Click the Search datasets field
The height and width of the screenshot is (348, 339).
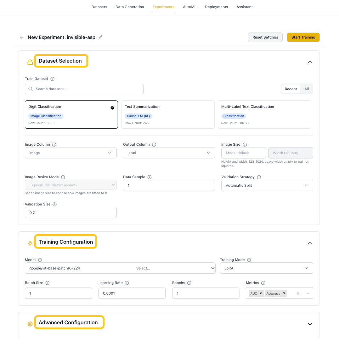(x=84, y=89)
